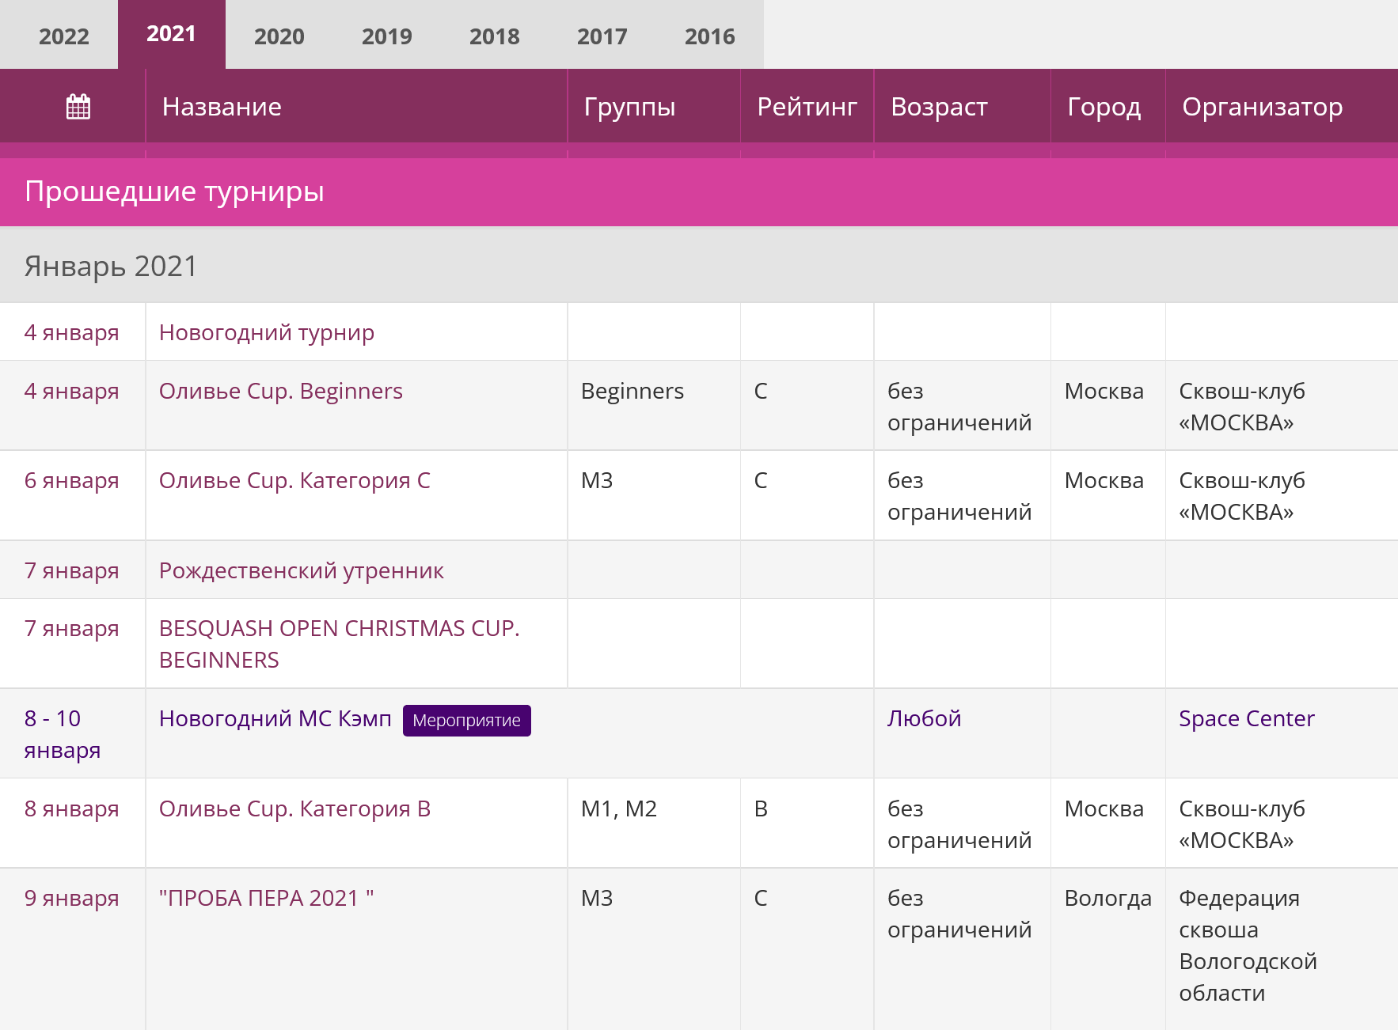The image size is (1398, 1030).
Task: Click М3 group in ПРОБА ПЕРА row
Action: click(597, 898)
